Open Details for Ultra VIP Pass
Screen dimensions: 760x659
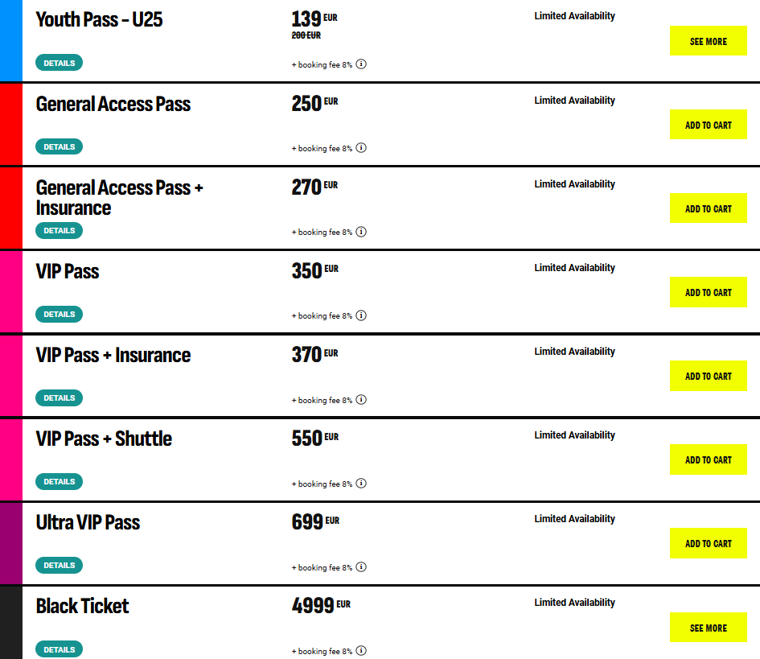[x=60, y=566]
